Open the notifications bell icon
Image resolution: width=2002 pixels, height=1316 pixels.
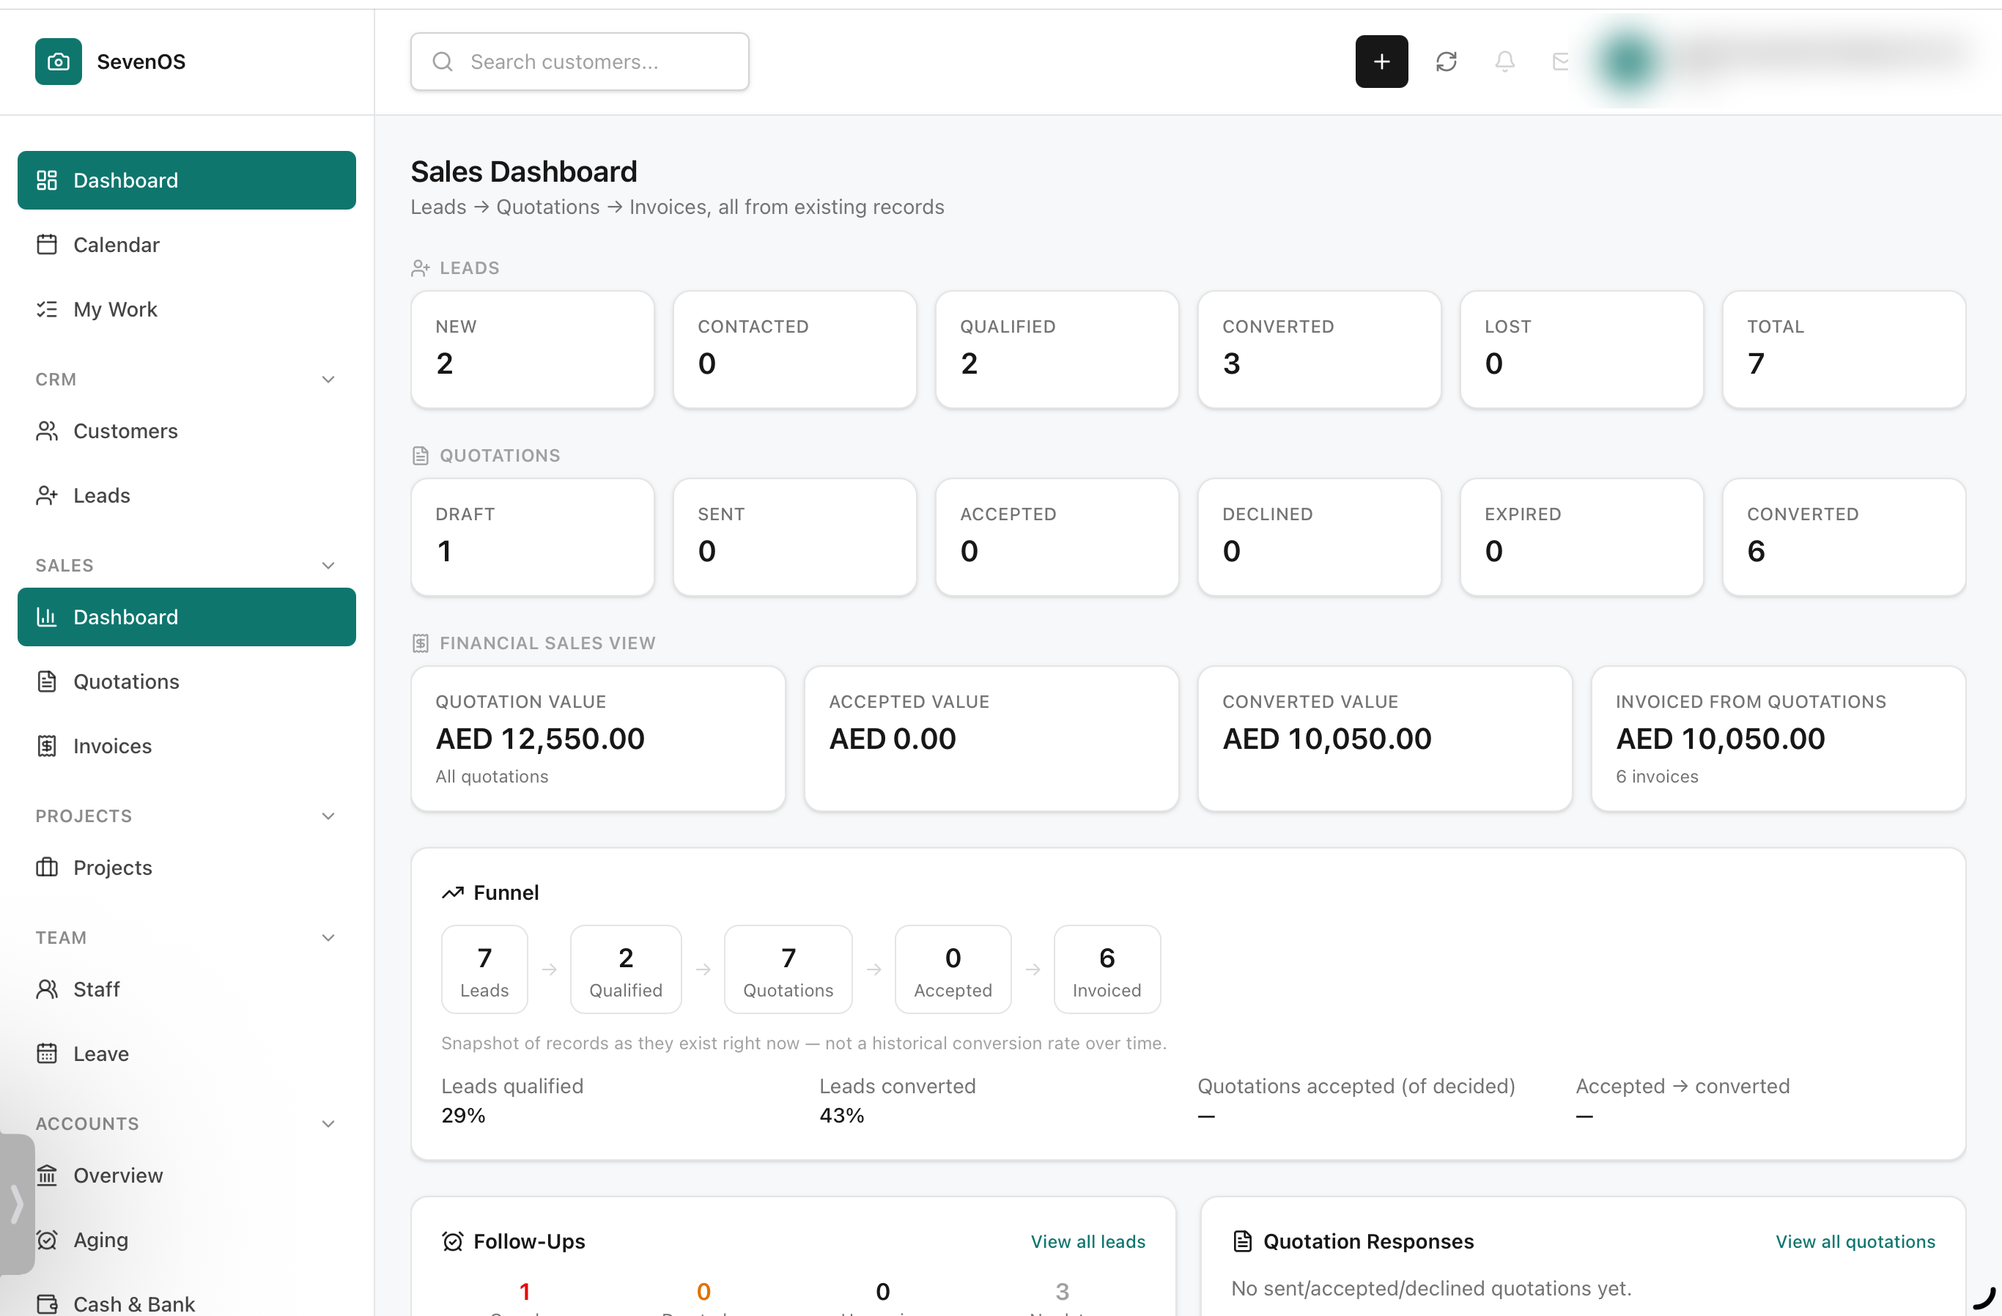[1504, 62]
